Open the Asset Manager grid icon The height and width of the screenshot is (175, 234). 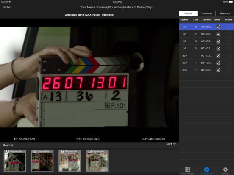click(188, 170)
